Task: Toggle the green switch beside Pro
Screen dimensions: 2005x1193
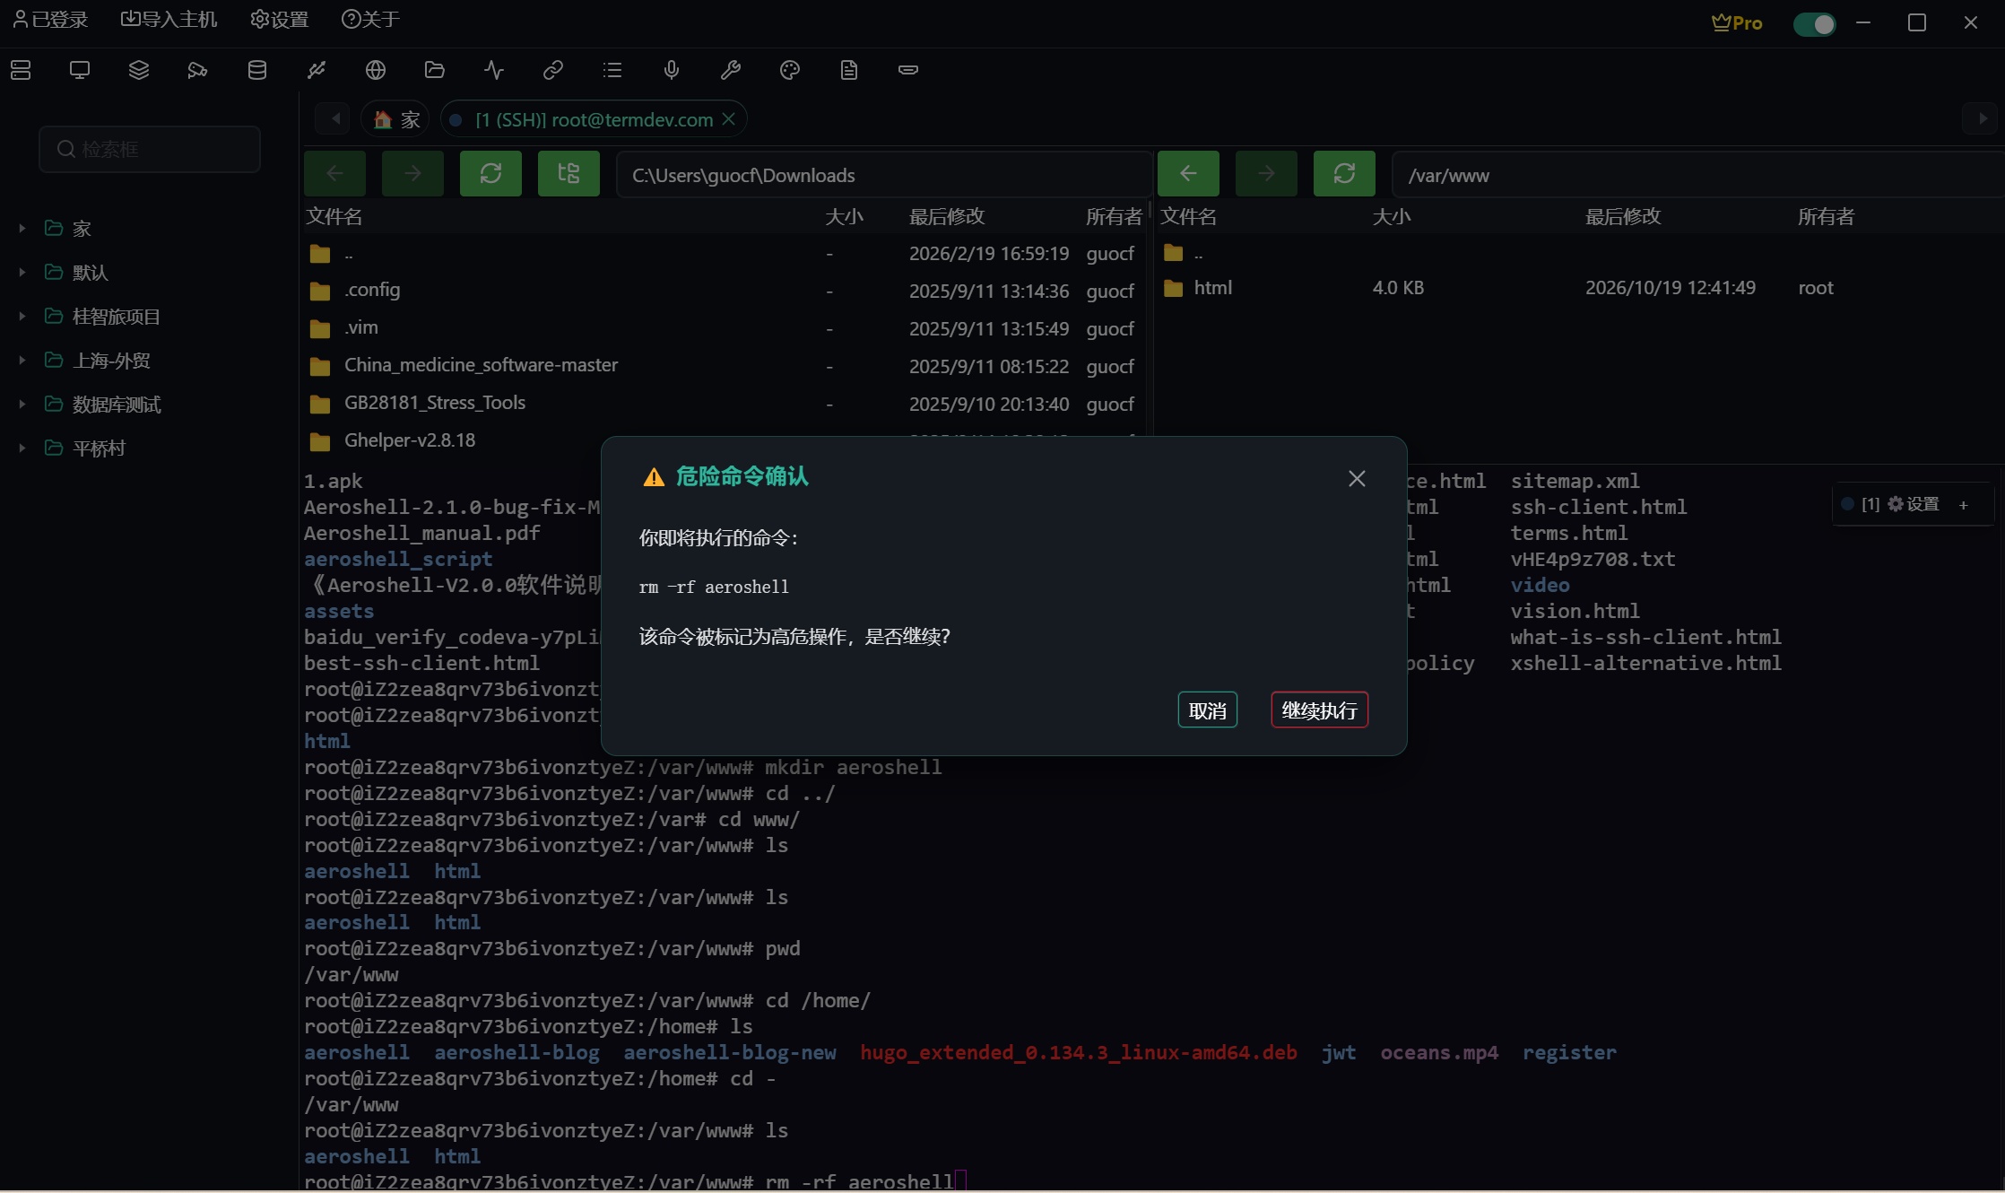Action: 1814,24
